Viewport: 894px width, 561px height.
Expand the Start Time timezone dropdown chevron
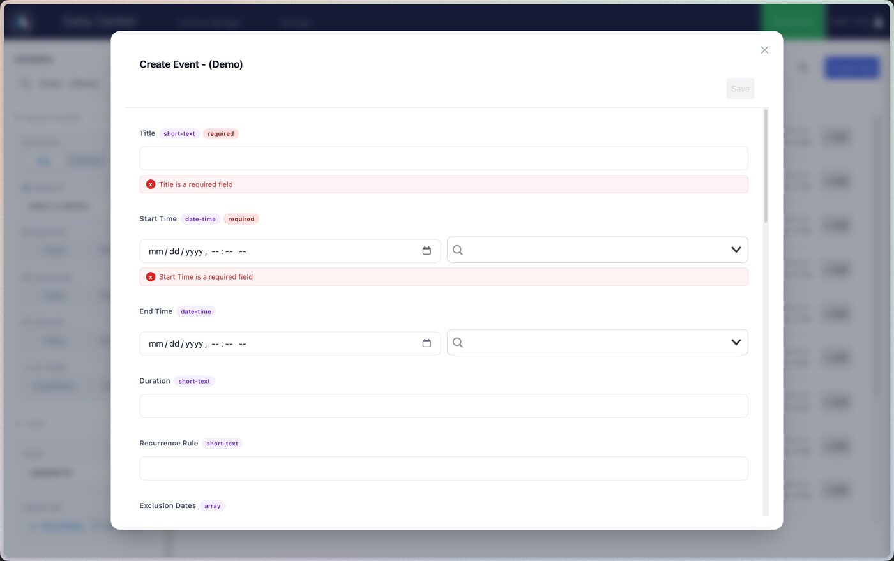point(736,250)
